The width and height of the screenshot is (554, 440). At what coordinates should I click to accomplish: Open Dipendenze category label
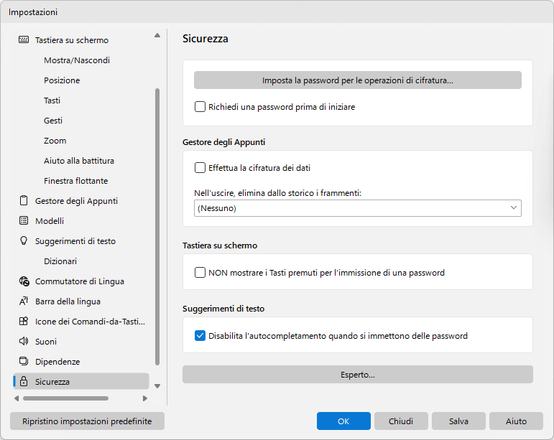point(57,362)
